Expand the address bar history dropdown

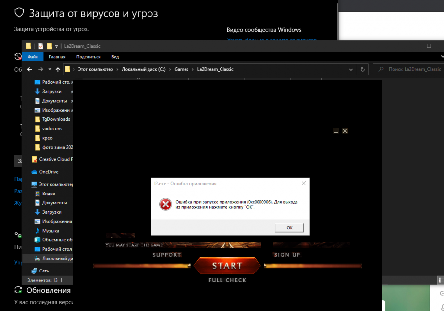click(352, 69)
